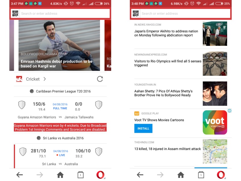Screen dimensions: 241x181
Task: Select the 106/10 score
Action: click(83, 151)
